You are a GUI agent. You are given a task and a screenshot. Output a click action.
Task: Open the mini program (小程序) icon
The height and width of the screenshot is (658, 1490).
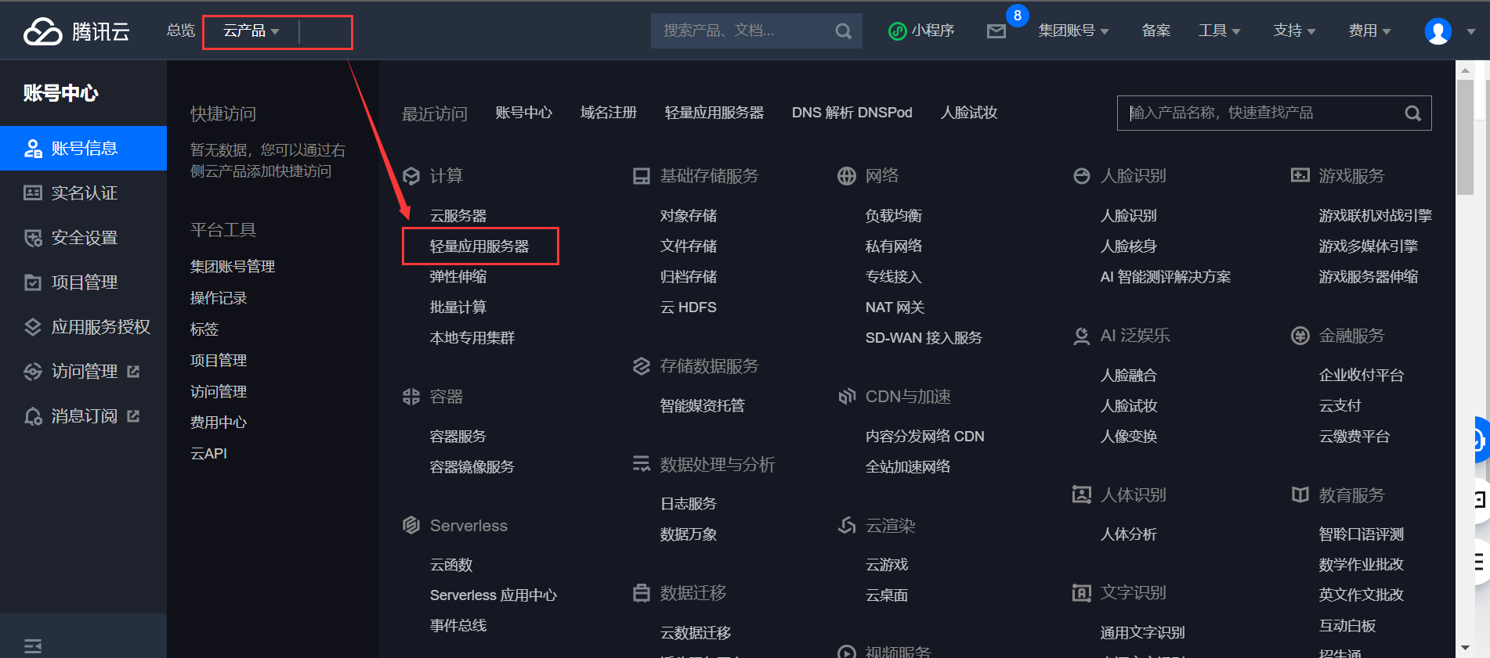click(x=897, y=31)
